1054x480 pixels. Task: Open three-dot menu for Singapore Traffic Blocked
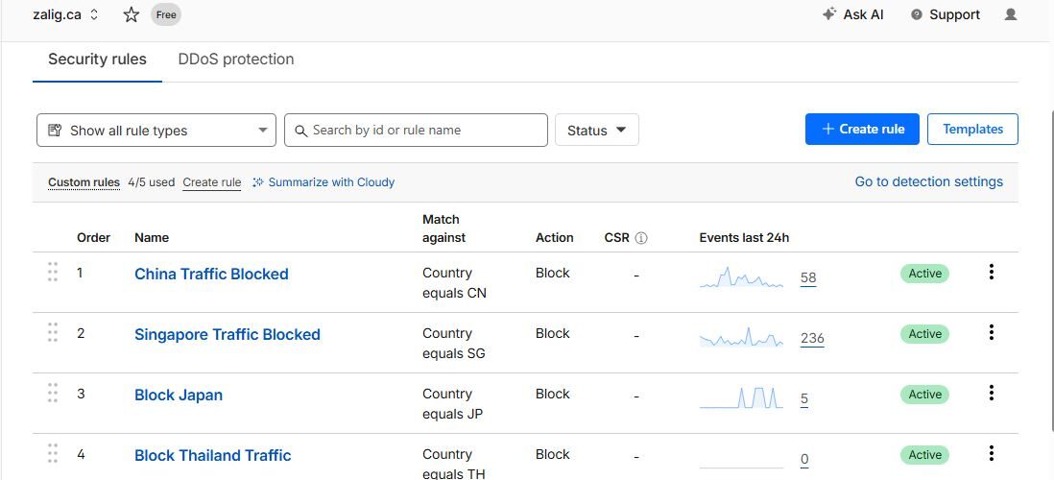point(991,333)
